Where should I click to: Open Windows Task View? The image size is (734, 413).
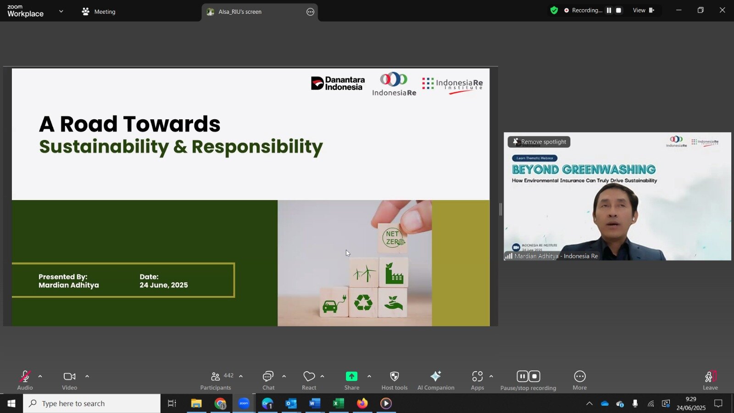pyautogui.click(x=172, y=403)
